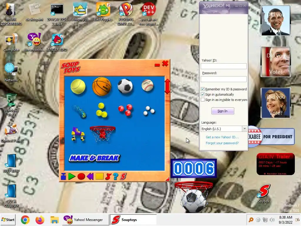Click the McCain Did you Vote gadget

[276, 62]
